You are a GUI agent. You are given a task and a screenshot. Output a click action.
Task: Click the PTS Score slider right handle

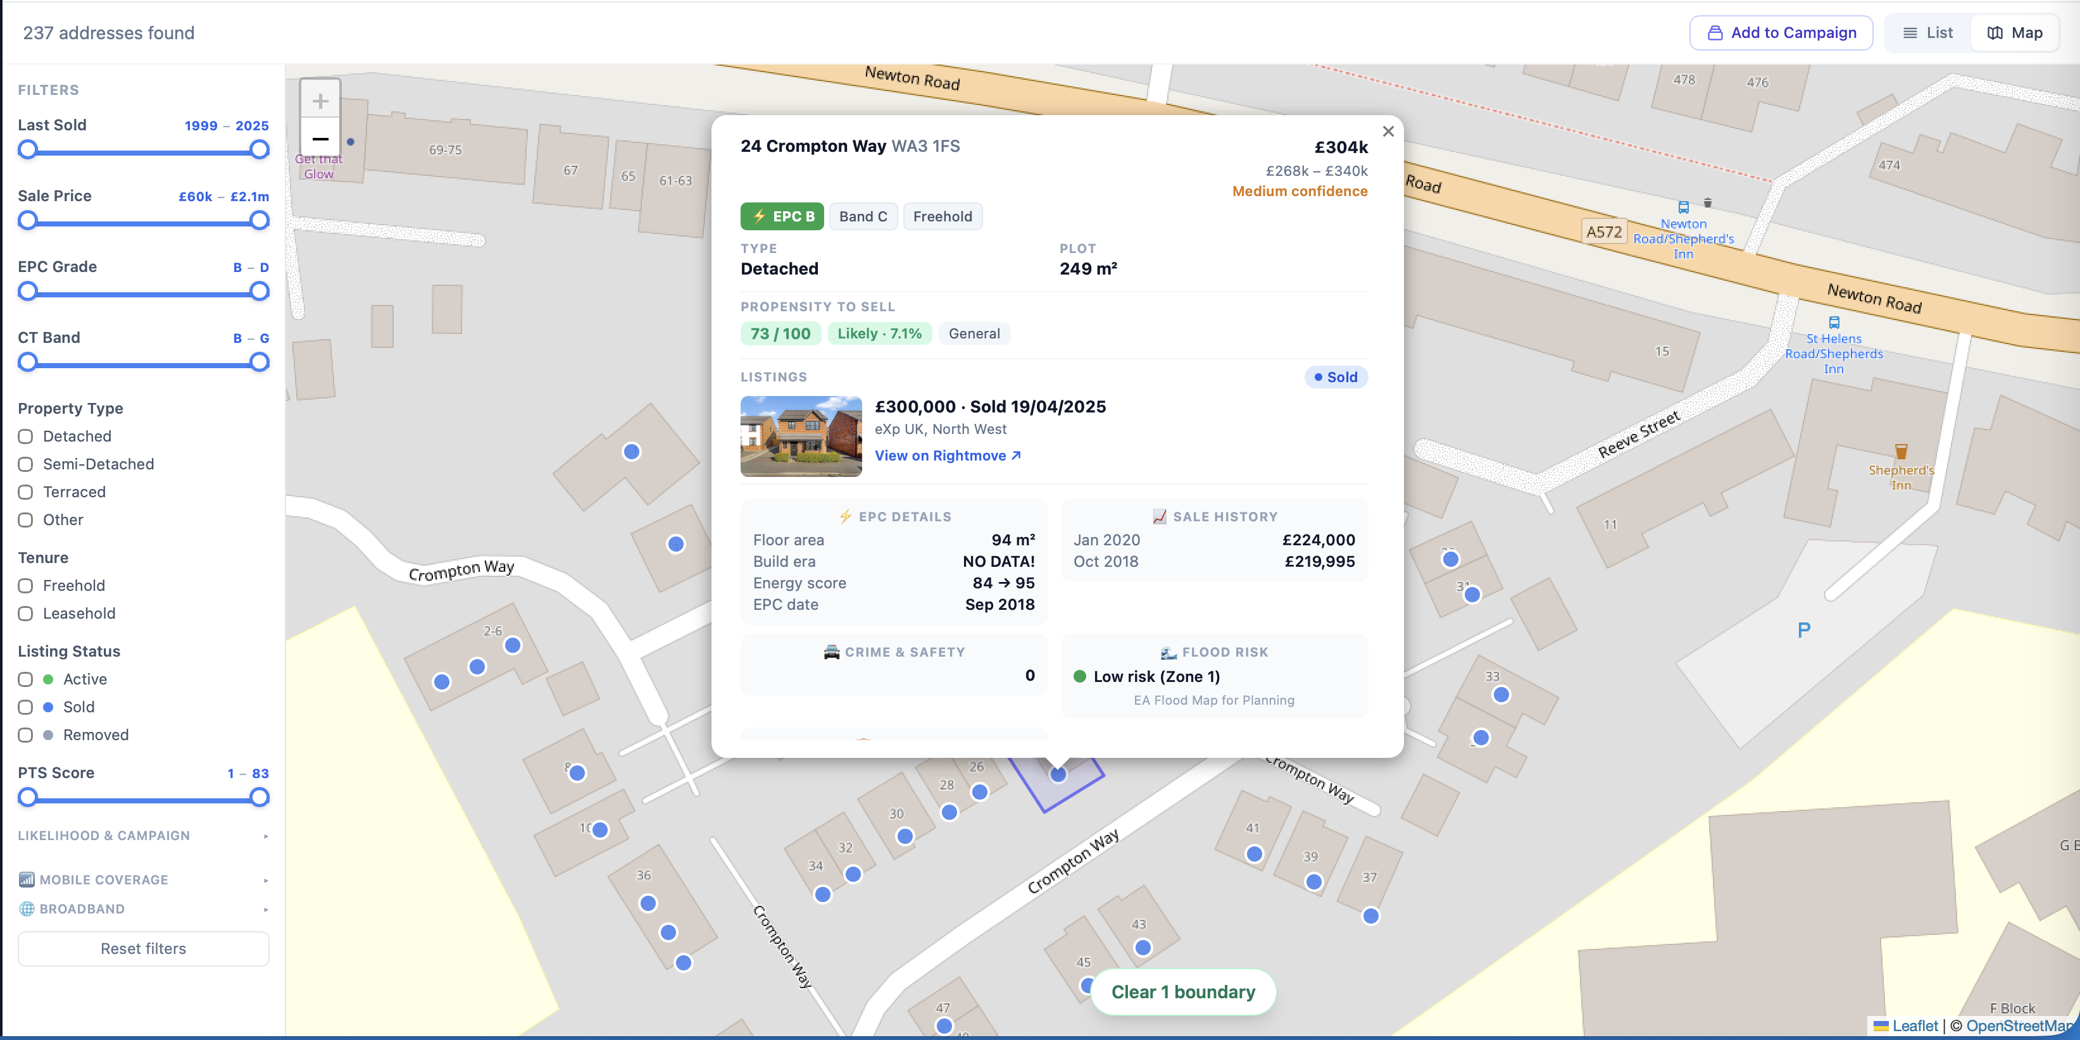tap(259, 798)
